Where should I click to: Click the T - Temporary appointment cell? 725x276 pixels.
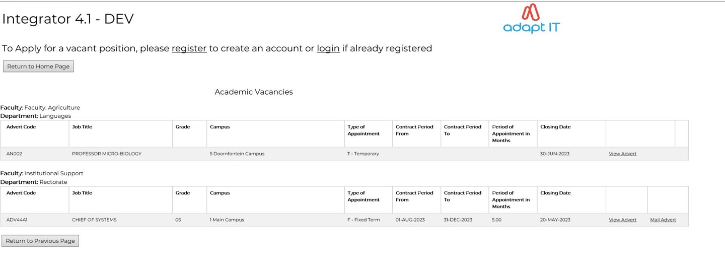click(363, 154)
